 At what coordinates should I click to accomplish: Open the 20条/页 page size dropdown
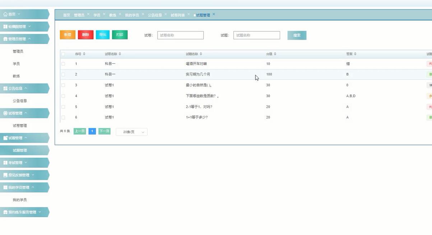pyautogui.click(x=131, y=132)
